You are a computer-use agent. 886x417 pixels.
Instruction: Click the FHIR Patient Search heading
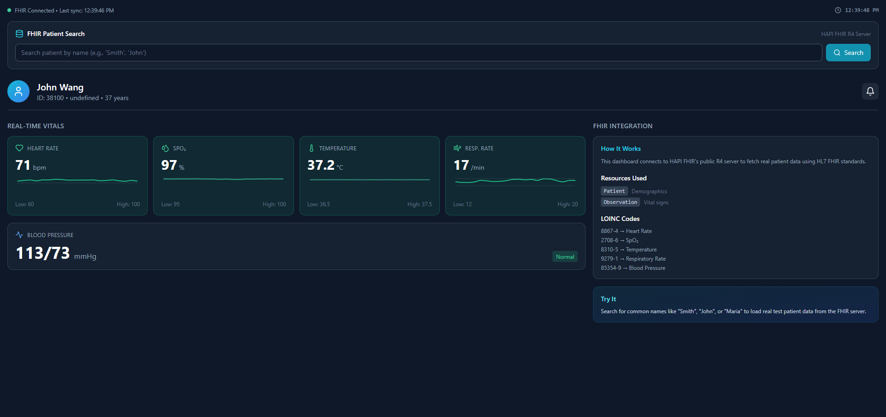tap(56, 34)
